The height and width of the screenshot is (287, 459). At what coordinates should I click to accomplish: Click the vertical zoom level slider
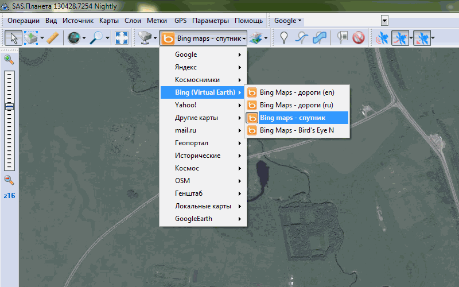point(9,121)
